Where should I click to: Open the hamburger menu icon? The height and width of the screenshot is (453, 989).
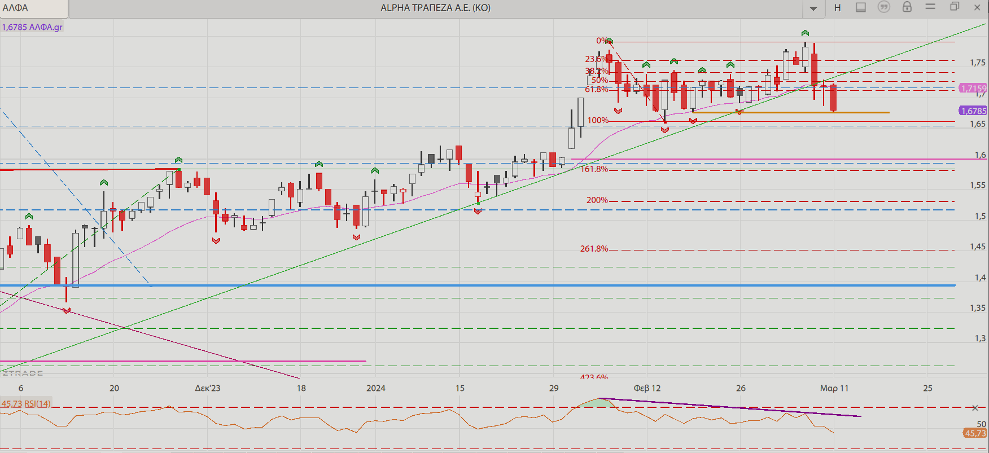[x=931, y=7]
